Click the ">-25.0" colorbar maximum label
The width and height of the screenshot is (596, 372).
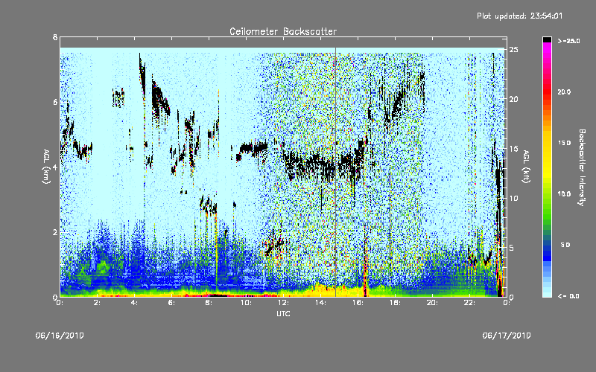[568, 41]
